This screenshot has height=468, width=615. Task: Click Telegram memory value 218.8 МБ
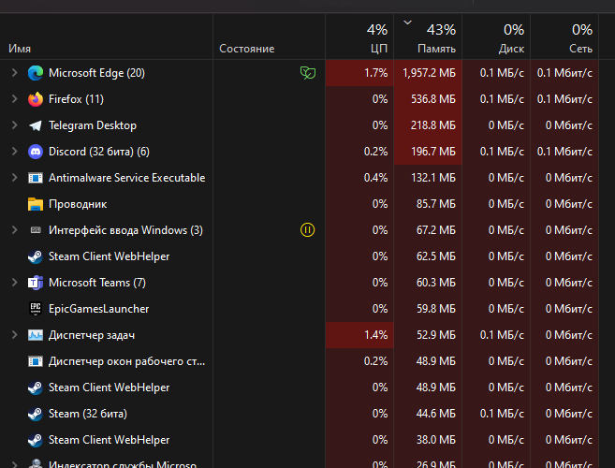point(433,125)
